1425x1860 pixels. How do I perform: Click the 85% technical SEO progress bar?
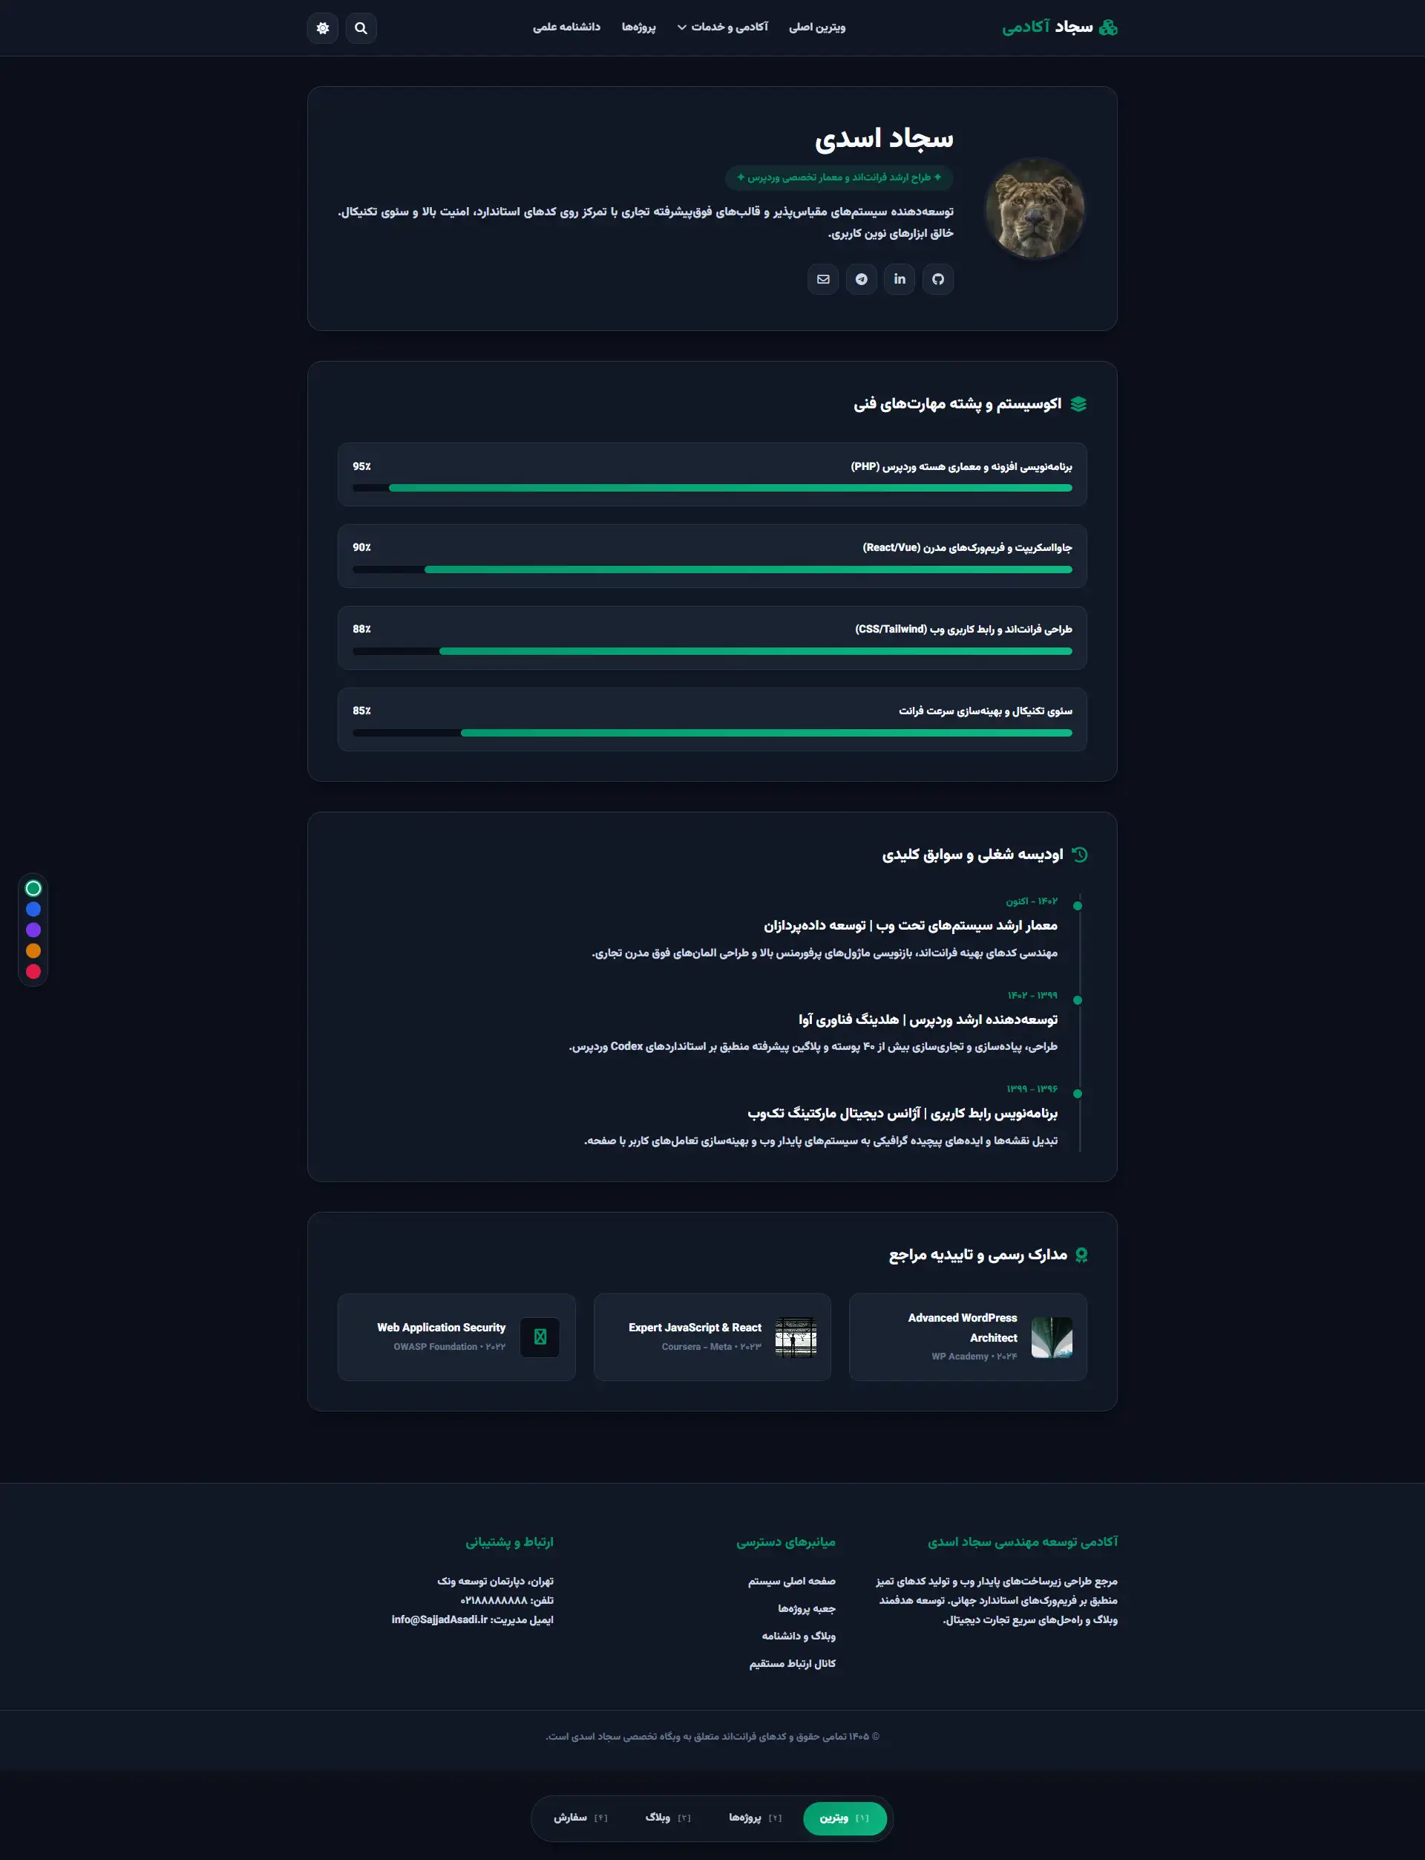[x=712, y=732]
